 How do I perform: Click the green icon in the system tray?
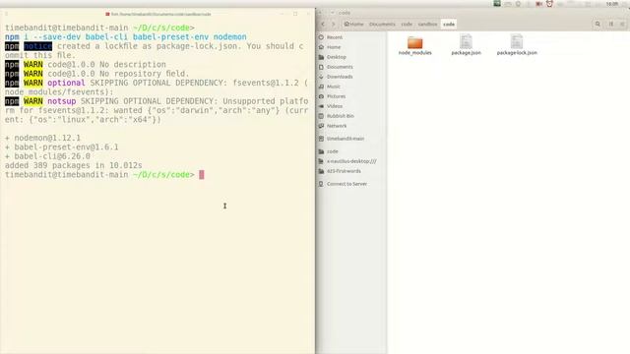click(x=497, y=4)
